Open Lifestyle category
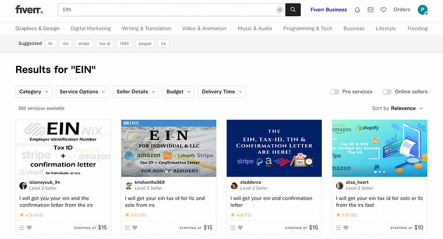The width and height of the screenshot is (443, 239). pyautogui.click(x=385, y=29)
